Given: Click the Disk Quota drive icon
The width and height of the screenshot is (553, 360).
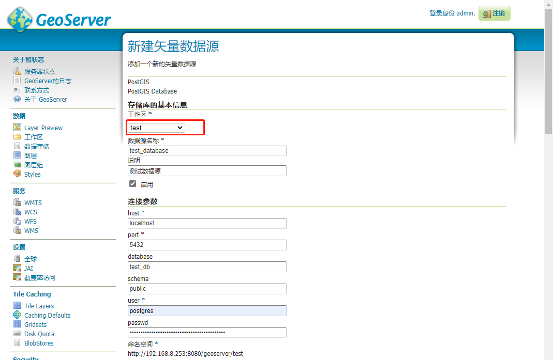Looking at the screenshot, I should 17,334.
